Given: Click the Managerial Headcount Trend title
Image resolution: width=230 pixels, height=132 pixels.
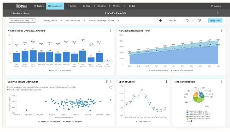Looking at the screenshot, I should click(134, 31).
